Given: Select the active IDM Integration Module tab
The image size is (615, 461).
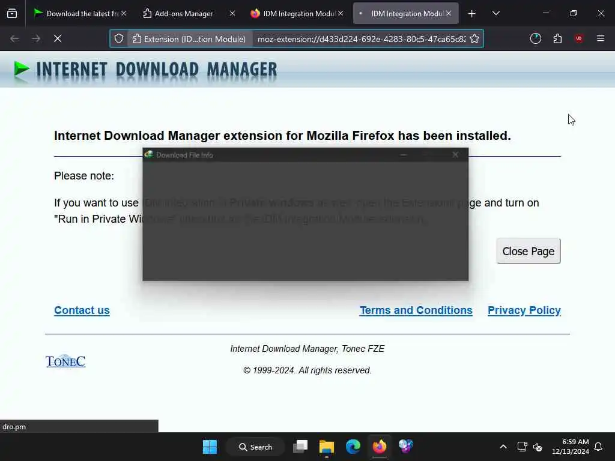Looking at the screenshot, I should click(x=405, y=13).
